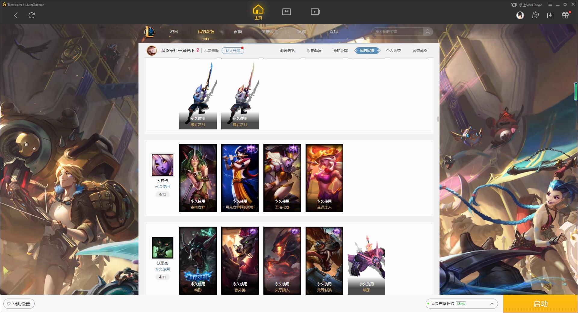
Task: Open the red-masked 腥红之月 chroma card
Action: point(240,95)
